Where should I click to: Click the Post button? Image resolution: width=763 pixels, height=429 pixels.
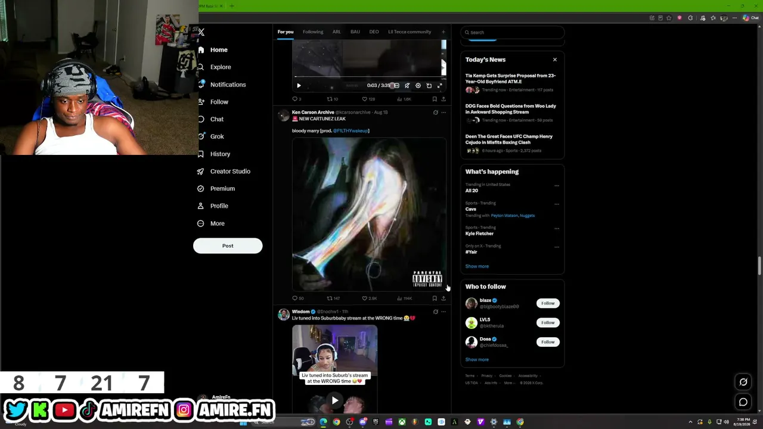point(228,245)
